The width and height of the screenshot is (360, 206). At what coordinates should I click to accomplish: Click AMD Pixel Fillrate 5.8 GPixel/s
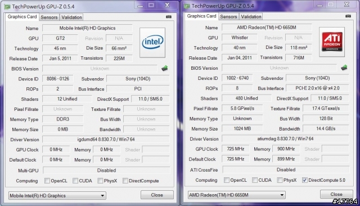(242, 109)
